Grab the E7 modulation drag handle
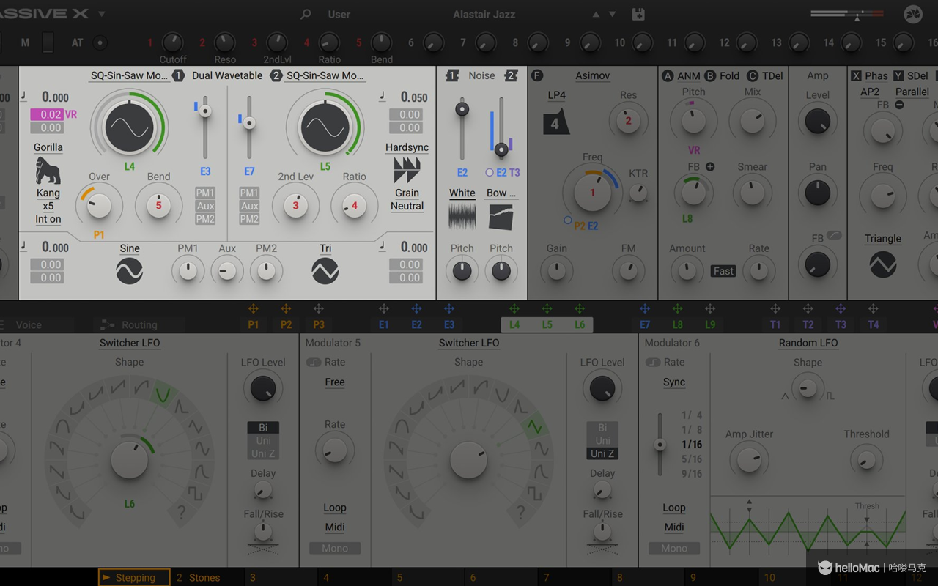The width and height of the screenshot is (938, 586). pyautogui.click(x=645, y=308)
